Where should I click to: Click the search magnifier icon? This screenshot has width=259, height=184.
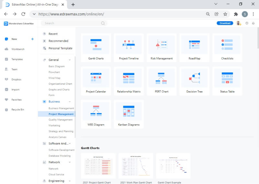103,23
